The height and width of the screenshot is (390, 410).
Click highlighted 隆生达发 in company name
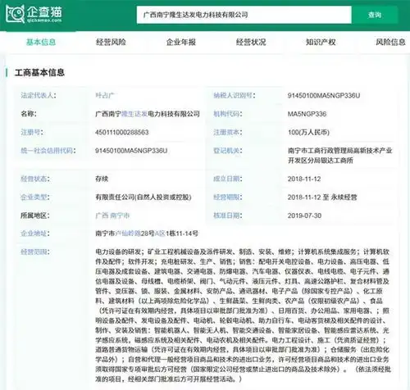[134, 114]
